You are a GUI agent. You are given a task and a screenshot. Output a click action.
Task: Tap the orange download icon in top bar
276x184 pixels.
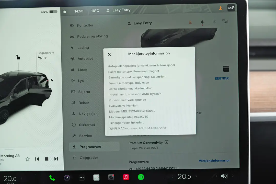pyautogui.click(x=220, y=8)
